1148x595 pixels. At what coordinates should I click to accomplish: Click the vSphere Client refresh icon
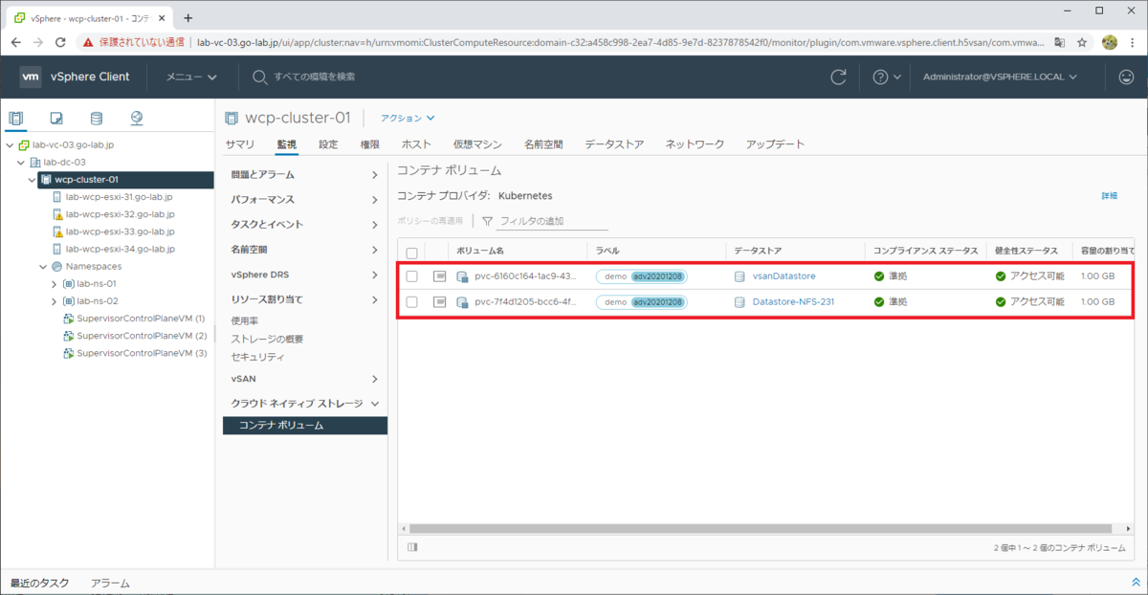[x=838, y=77]
